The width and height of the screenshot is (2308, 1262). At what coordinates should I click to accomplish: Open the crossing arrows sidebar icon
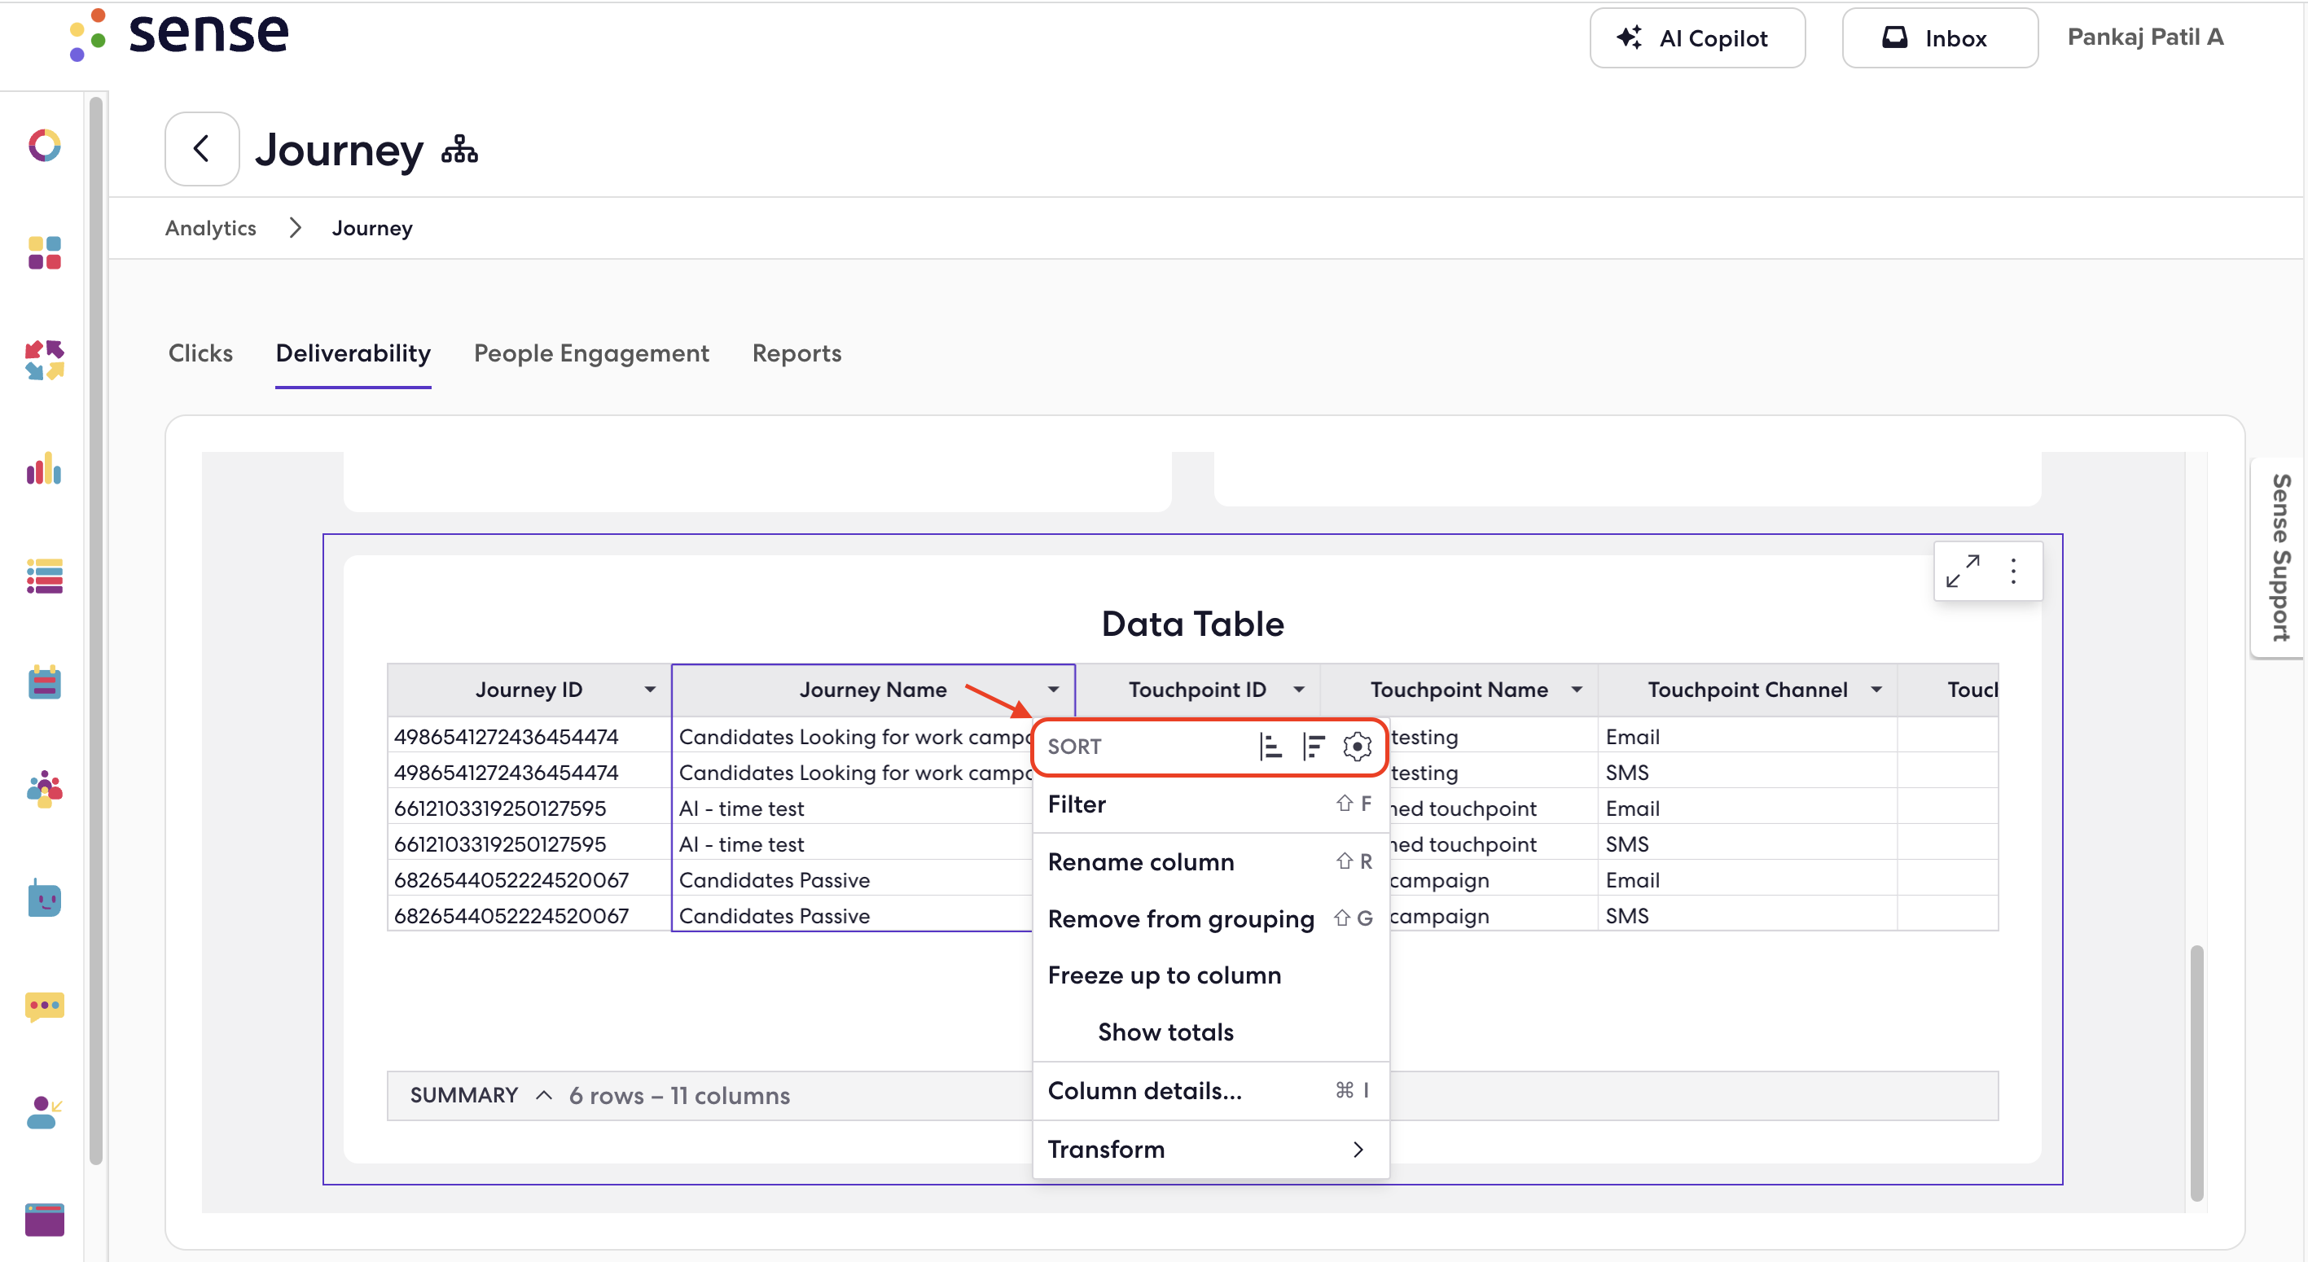(x=44, y=360)
